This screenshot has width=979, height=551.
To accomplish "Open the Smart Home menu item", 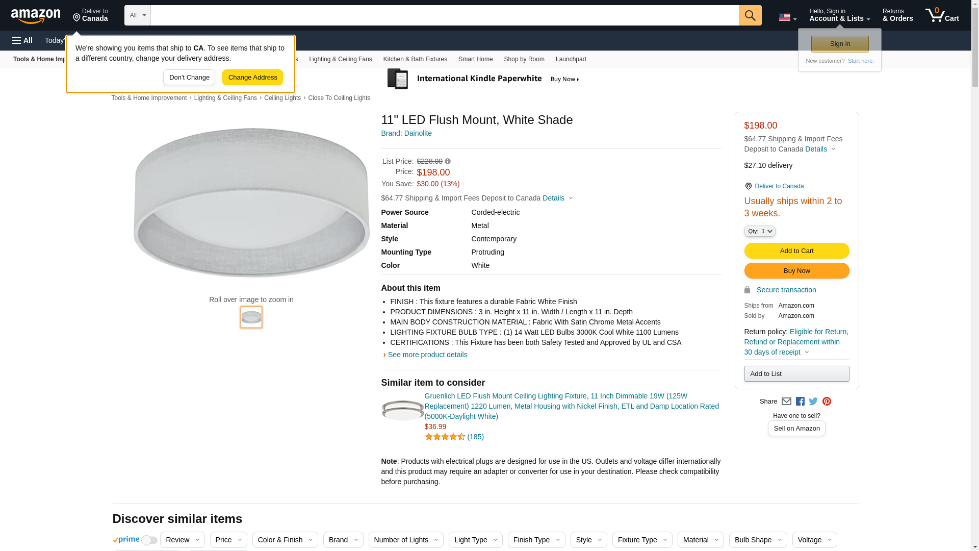I will [475, 59].
